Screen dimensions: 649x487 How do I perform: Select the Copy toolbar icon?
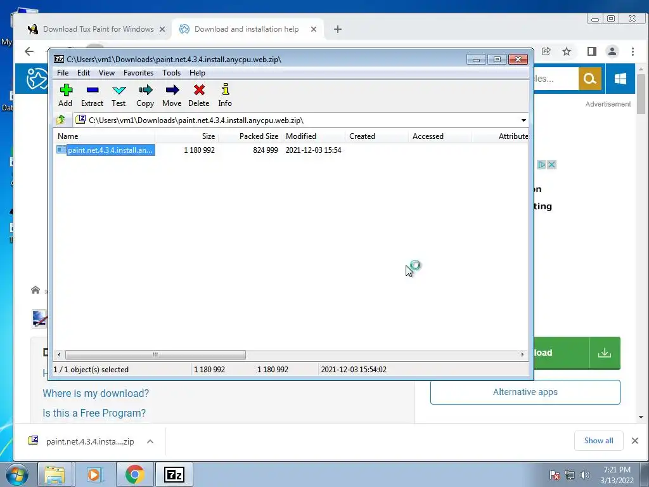click(x=145, y=95)
